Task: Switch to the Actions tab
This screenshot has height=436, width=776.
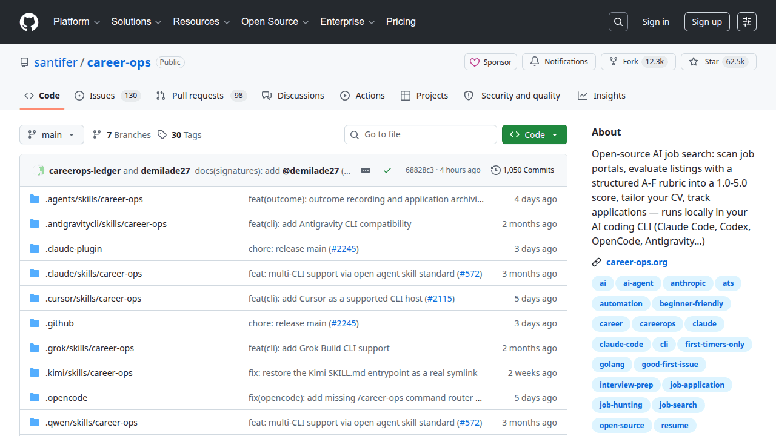Action: click(x=363, y=96)
